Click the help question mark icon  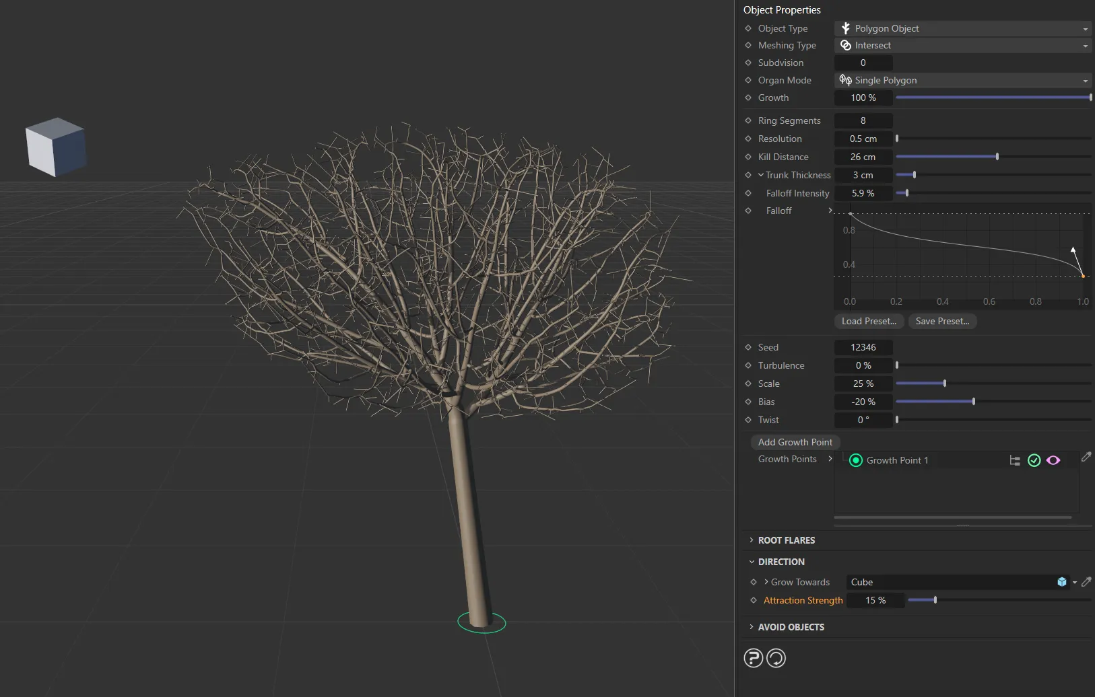[753, 658]
